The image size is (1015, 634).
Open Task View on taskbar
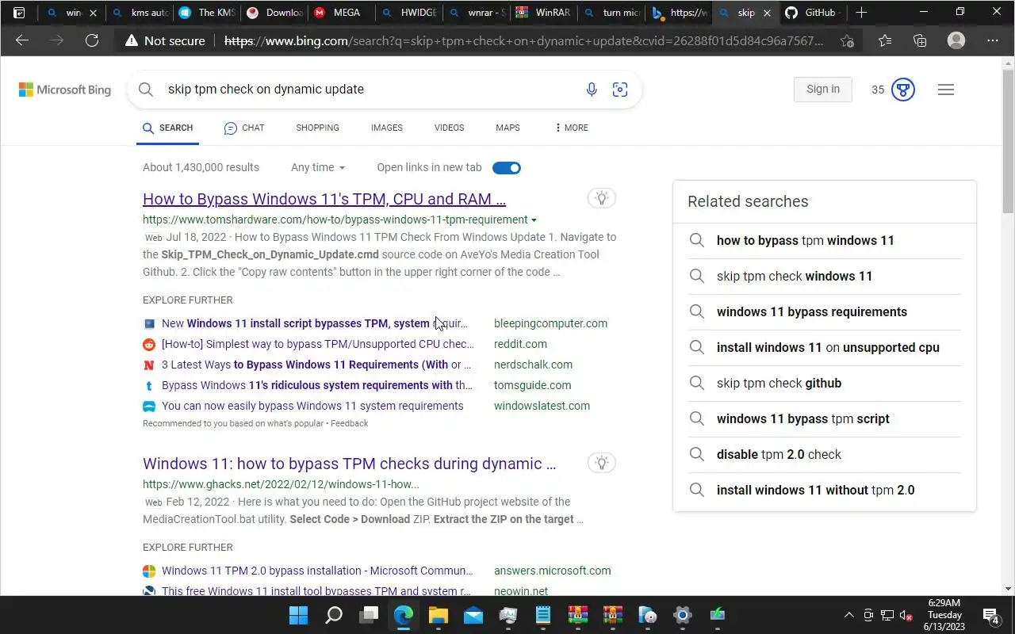pyautogui.click(x=370, y=615)
